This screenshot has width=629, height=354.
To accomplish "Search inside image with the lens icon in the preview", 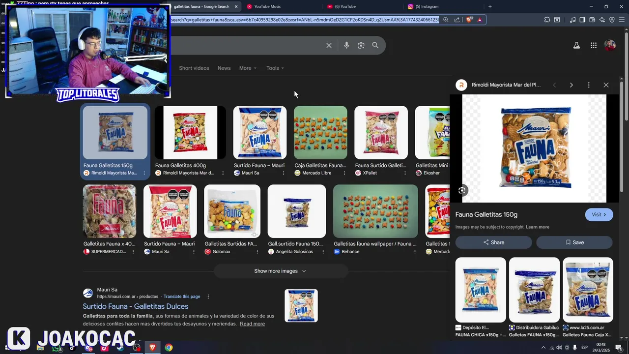I will pyautogui.click(x=462, y=190).
